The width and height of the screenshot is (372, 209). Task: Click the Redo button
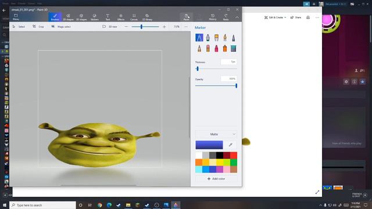click(x=226, y=17)
